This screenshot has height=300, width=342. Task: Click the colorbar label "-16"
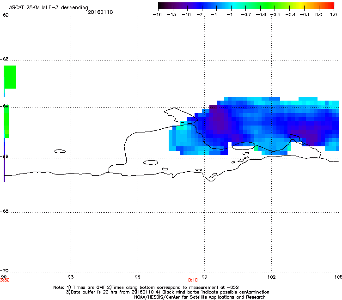[157, 15]
